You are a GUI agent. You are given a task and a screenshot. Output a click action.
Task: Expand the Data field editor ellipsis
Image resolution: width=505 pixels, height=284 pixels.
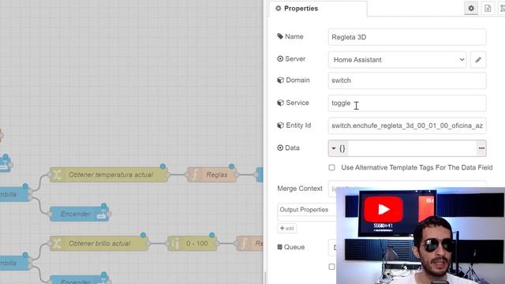tap(481, 148)
